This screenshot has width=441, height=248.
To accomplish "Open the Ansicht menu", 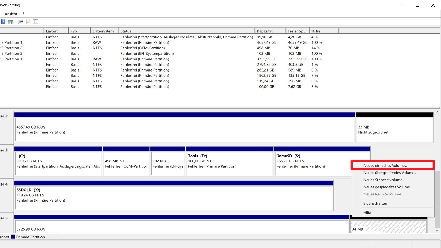I will pos(11,14).
